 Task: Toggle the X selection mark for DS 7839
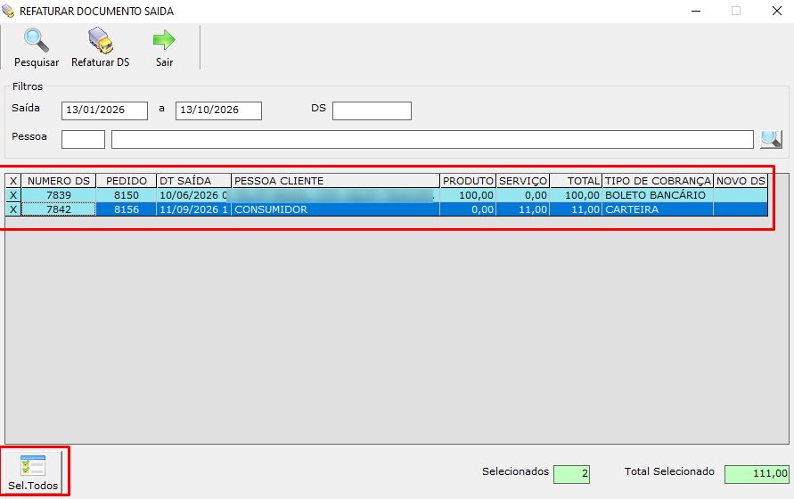[x=13, y=195]
